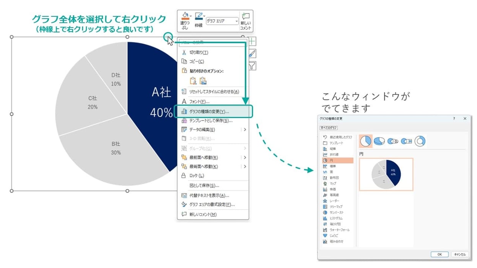This screenshot has width=477, height=268.
Task: Click the orange fill color swatch
Action: click(186, 18)
